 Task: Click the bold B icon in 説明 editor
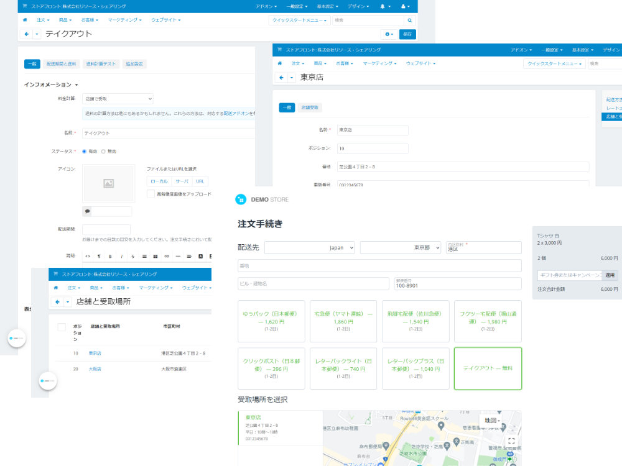point(110,257)
